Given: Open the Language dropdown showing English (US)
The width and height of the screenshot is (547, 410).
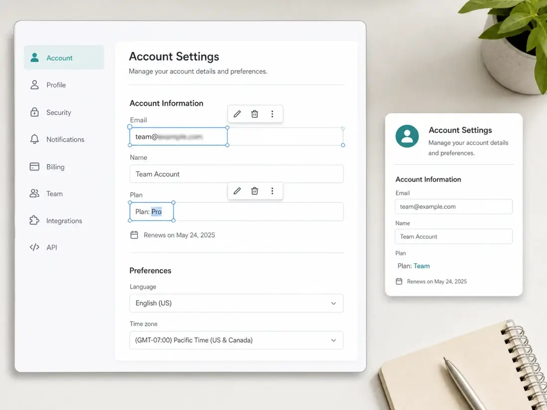Looking at the screenshot, I should point(237,303).
